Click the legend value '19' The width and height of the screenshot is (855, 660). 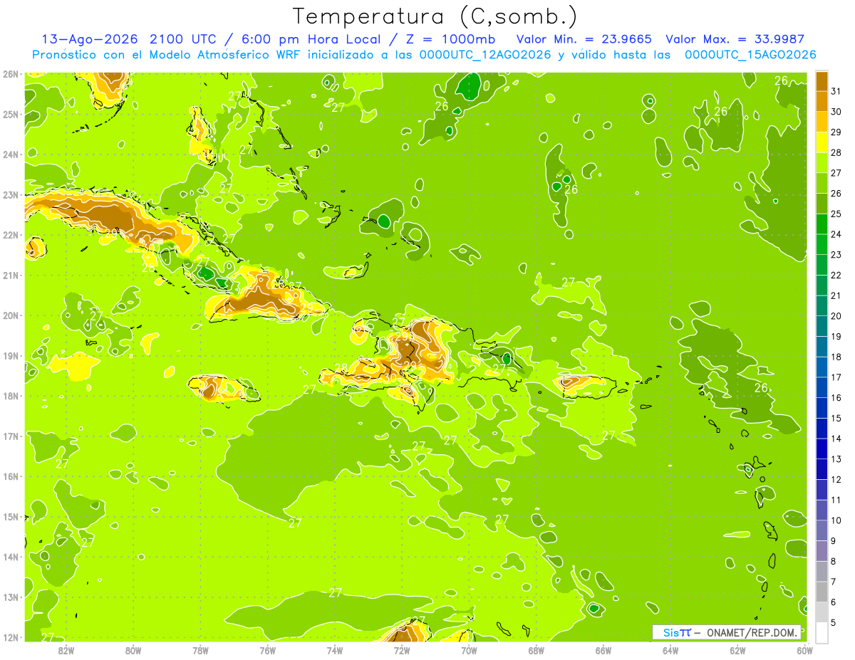pos(836,336)
